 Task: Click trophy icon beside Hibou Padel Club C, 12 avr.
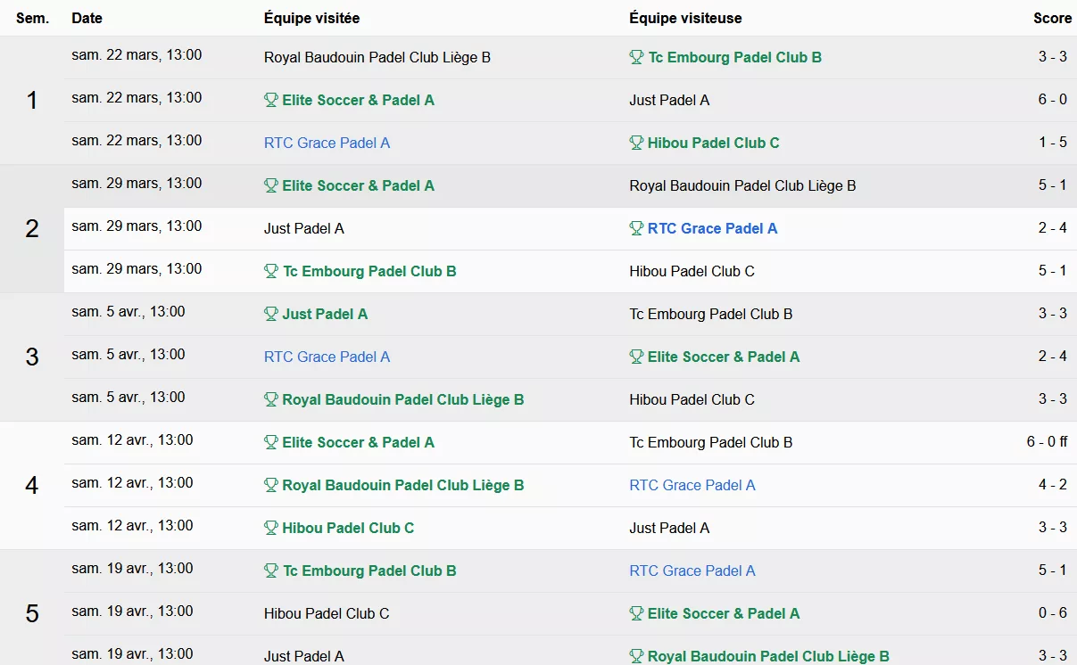point(271,528)
